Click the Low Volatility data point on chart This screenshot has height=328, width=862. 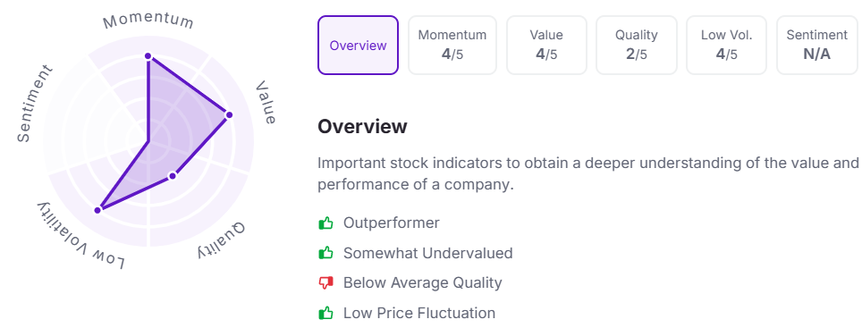[97, 210]
